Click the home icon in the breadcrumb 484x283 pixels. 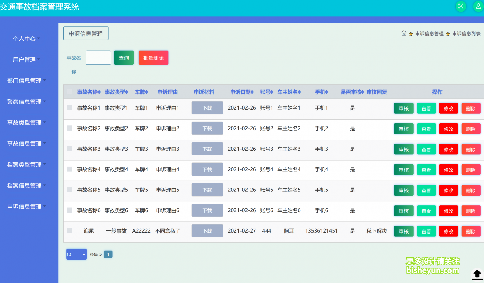[x=403, y=33]
